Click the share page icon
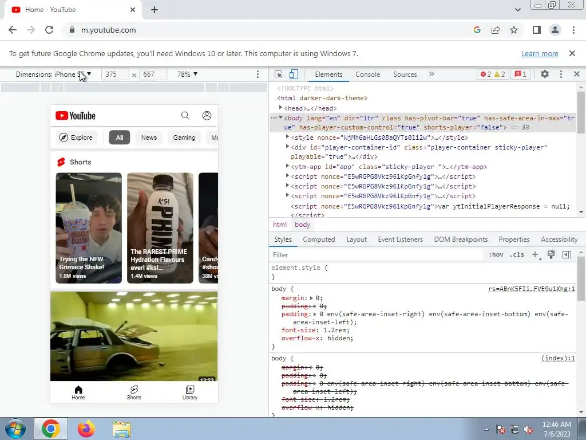This screenshot has width=586, height=440. tap(496, 30)
